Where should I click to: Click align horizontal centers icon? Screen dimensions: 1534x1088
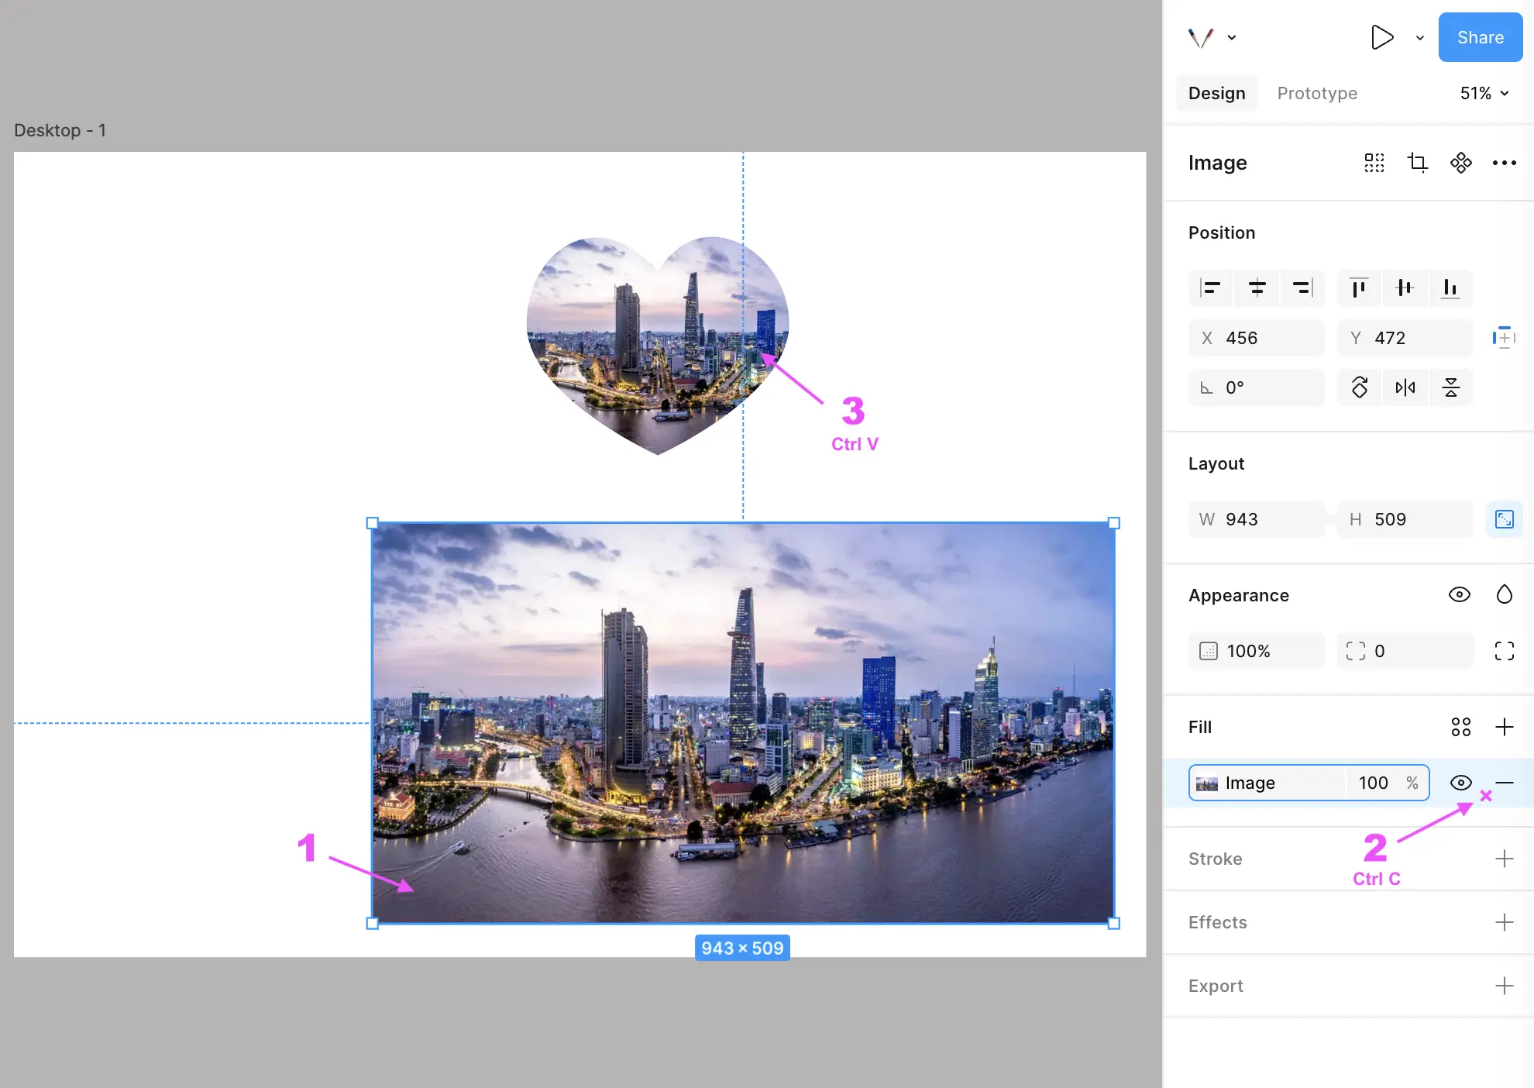1257,288
